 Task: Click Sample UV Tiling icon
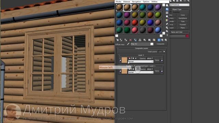click(x=167, y=16)
